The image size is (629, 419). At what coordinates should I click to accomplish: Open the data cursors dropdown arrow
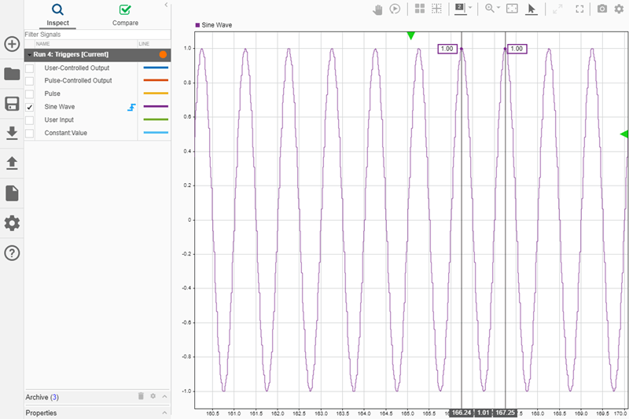[x=470, y=8]
